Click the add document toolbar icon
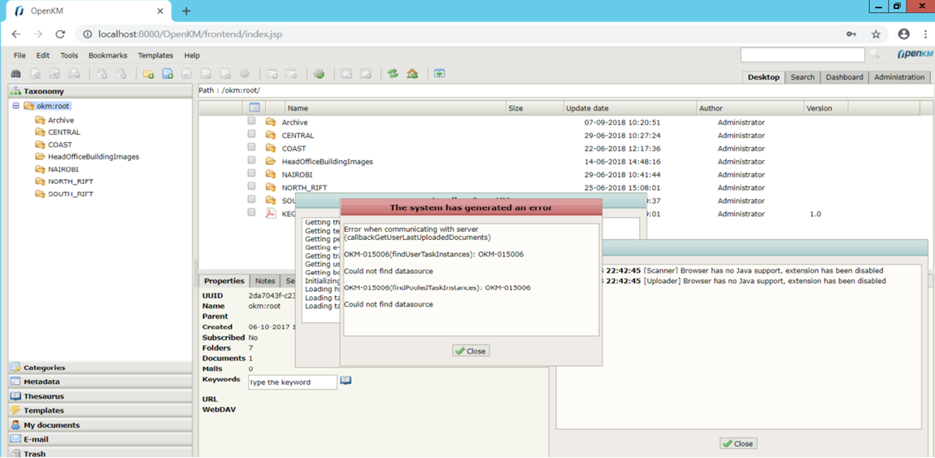 [x=167, y=74]
